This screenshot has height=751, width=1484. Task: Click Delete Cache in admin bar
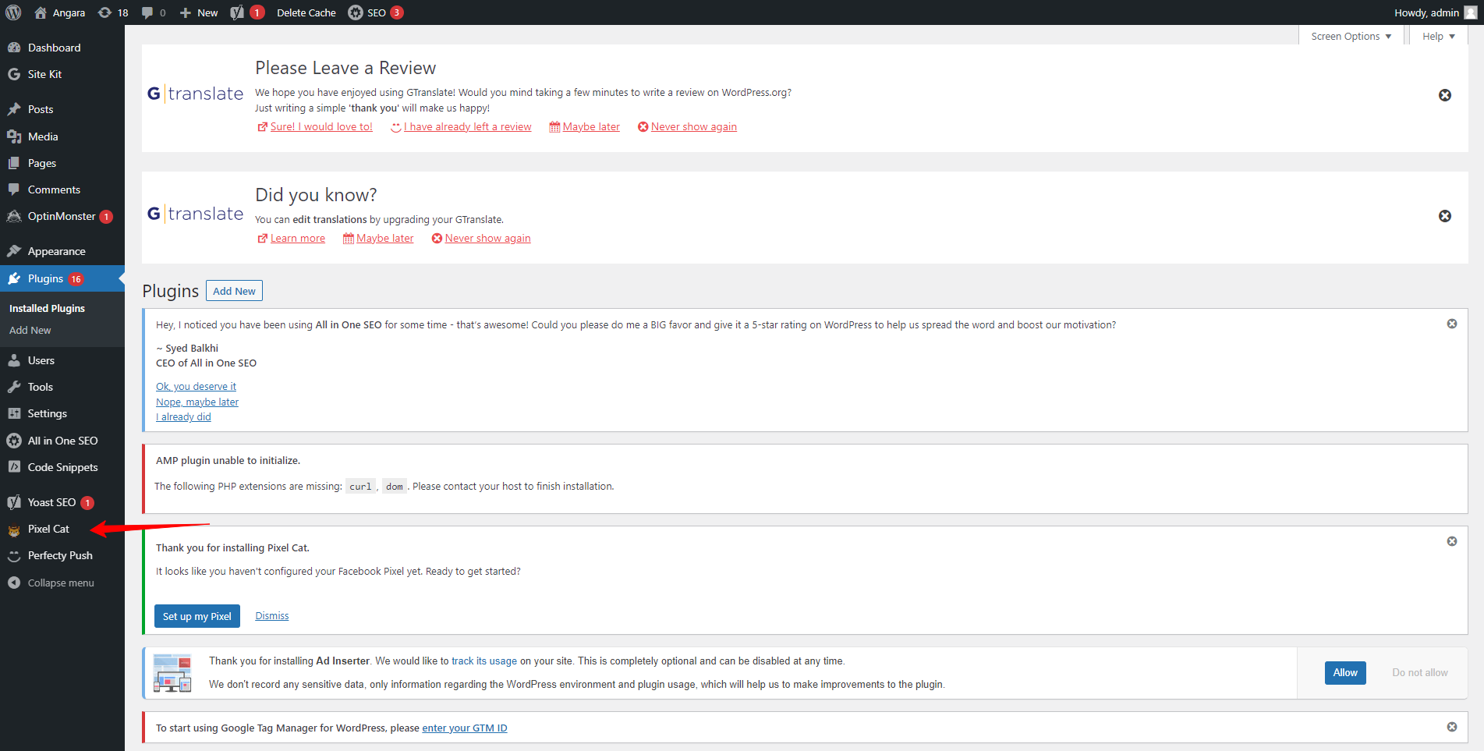tap(306, 12)
